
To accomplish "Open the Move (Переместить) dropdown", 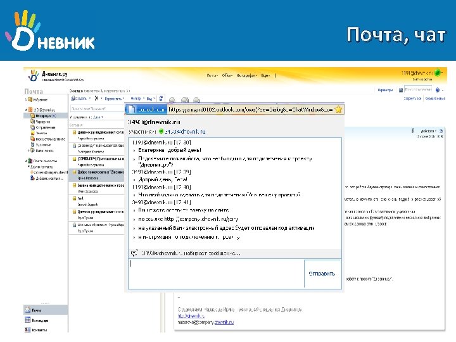I will [114, 99].
